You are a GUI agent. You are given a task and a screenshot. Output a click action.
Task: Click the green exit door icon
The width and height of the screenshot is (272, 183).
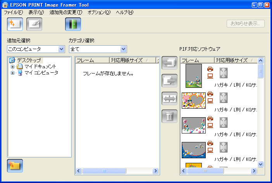click(72, 24)
